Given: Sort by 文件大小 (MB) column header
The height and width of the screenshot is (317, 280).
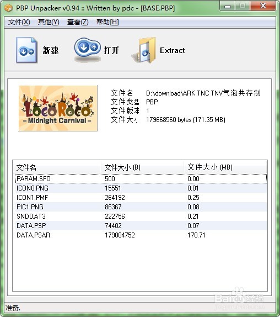Looking at the screenshot, I should coord(225,167).
